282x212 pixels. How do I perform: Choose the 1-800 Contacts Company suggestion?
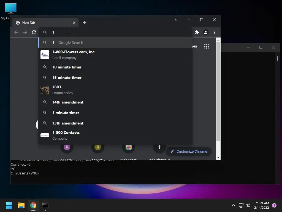(115, 135)
